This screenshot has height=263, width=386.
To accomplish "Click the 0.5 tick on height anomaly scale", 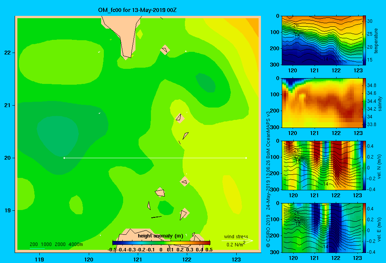I will tap(209, 250).
